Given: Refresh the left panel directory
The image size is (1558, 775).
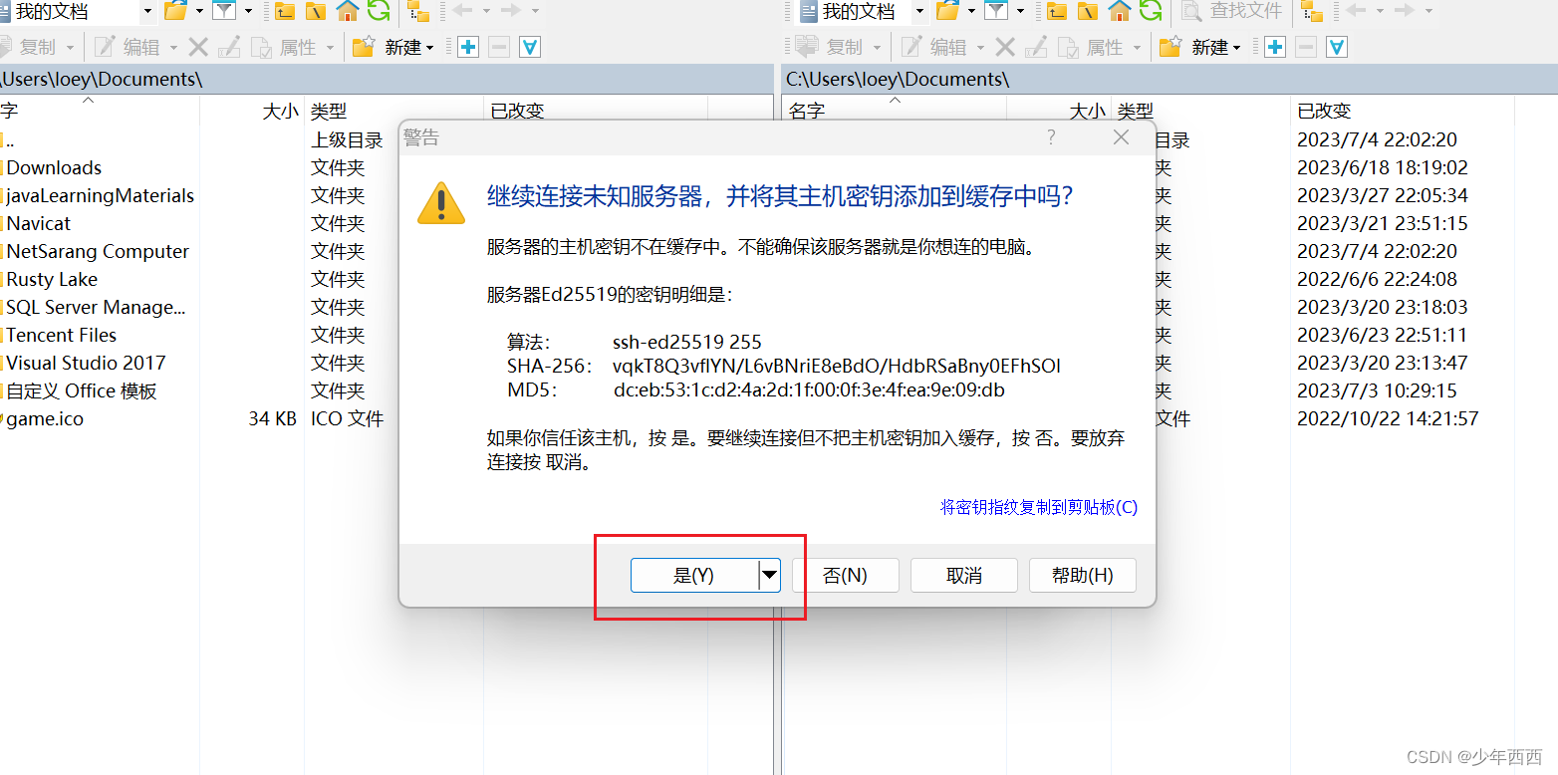Looking at the screenshot, I should [x=379, y=11].
